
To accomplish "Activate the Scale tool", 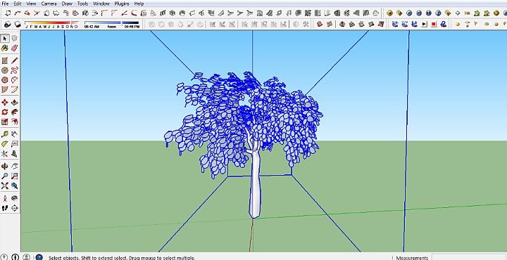I will pyautogui.click(x=4, y=122).
